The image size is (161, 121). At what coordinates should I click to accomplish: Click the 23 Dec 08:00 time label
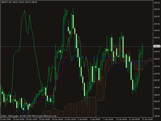[19, 119]
